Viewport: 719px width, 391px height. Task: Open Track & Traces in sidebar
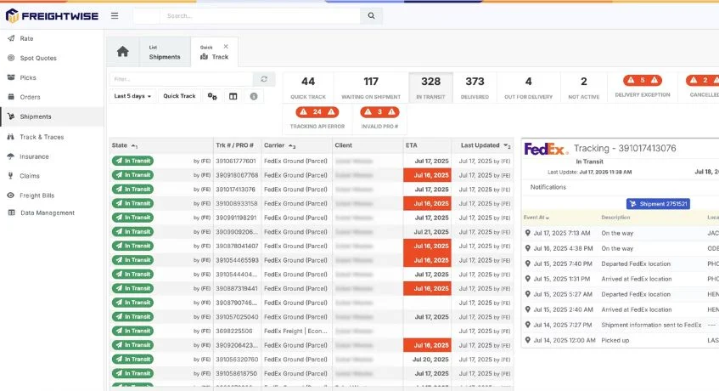[x=42, y=137]
